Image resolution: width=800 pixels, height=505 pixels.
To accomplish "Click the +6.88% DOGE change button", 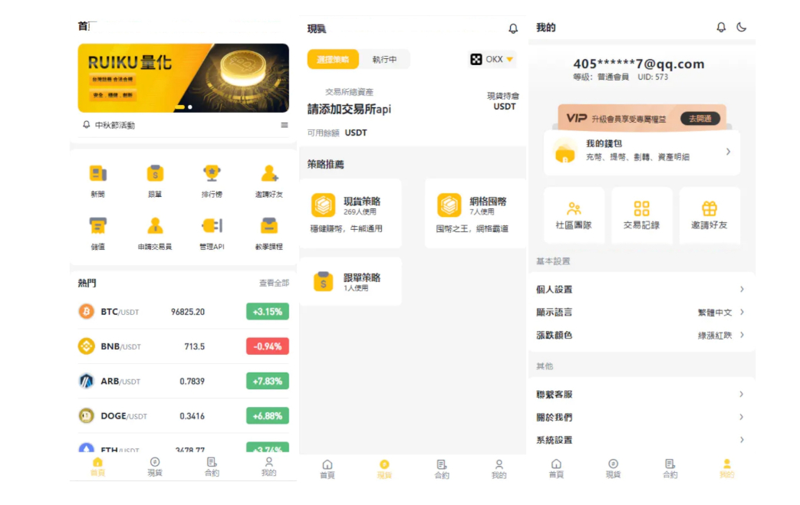I will coord(268,416).
